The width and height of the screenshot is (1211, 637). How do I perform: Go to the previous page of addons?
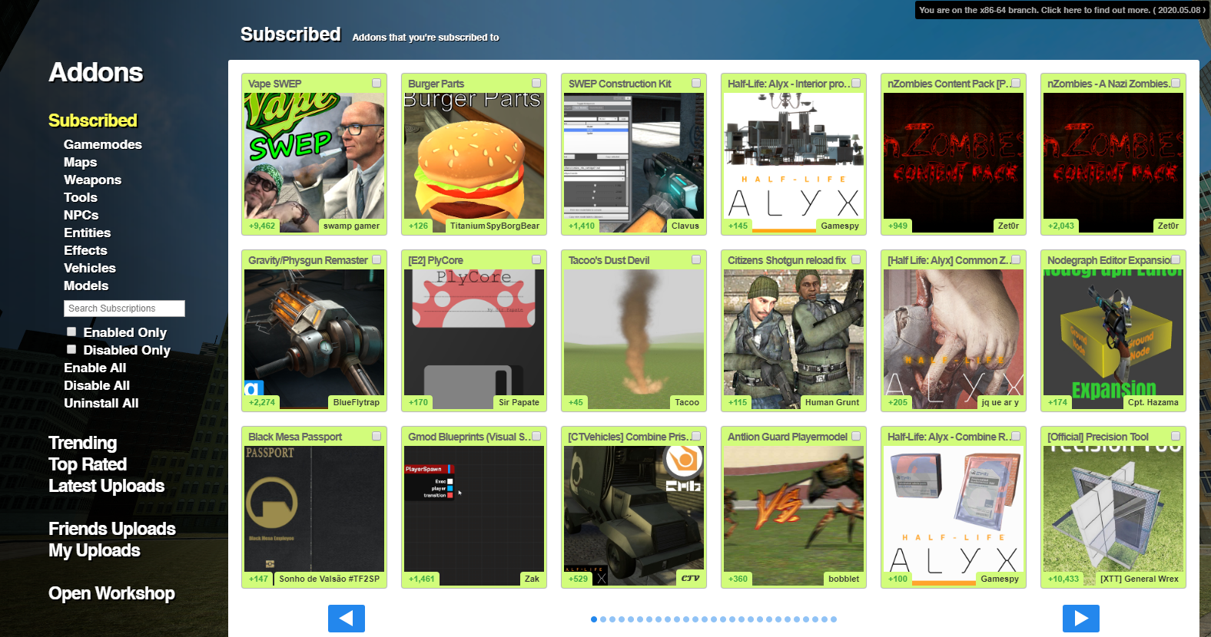coord(346,619)
